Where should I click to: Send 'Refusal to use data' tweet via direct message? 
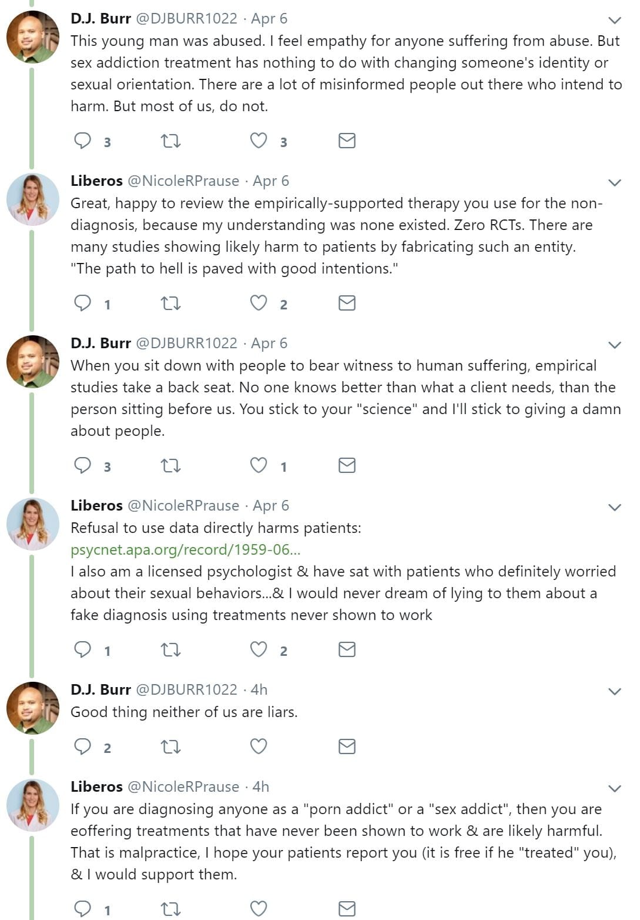pos(347,649)
